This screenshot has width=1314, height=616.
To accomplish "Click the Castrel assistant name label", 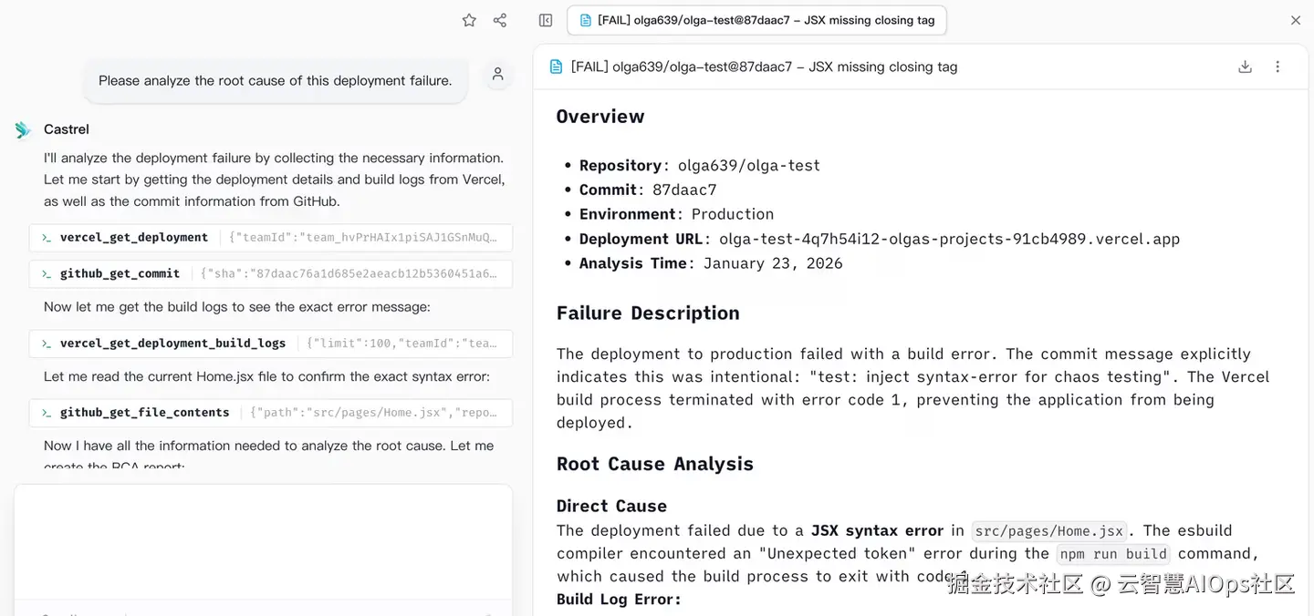I will click(x=67, y=129).
